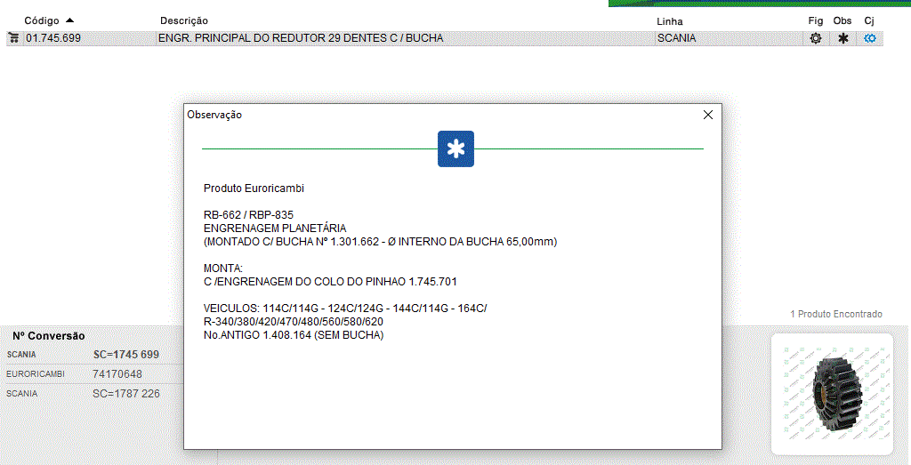
Task: Click the Fig column header
Action: pyautogui.click(x=815, y=20)
